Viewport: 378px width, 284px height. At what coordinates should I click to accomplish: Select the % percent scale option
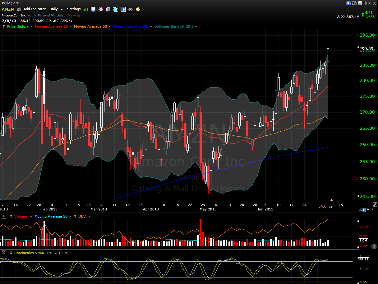tap(368, 210)
